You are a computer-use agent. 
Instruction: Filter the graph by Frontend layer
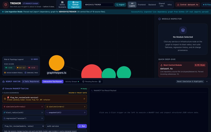[x=142, y=4]
